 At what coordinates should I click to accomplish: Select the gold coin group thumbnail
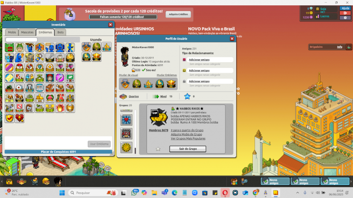point(126,147)
